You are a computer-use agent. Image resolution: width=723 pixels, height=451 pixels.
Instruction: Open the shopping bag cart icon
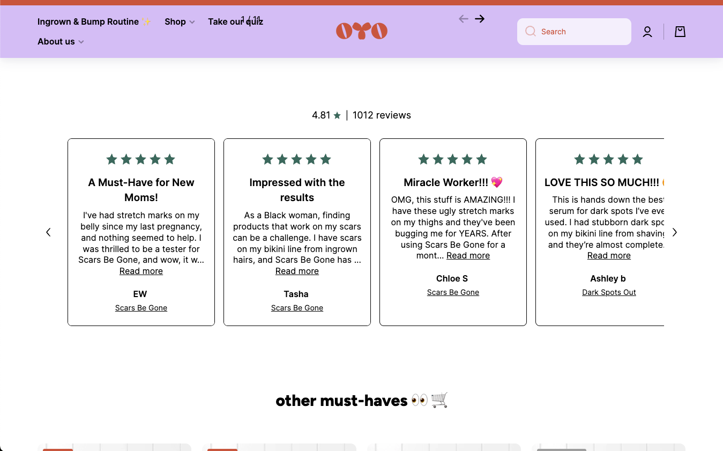[x=680, y=32]
